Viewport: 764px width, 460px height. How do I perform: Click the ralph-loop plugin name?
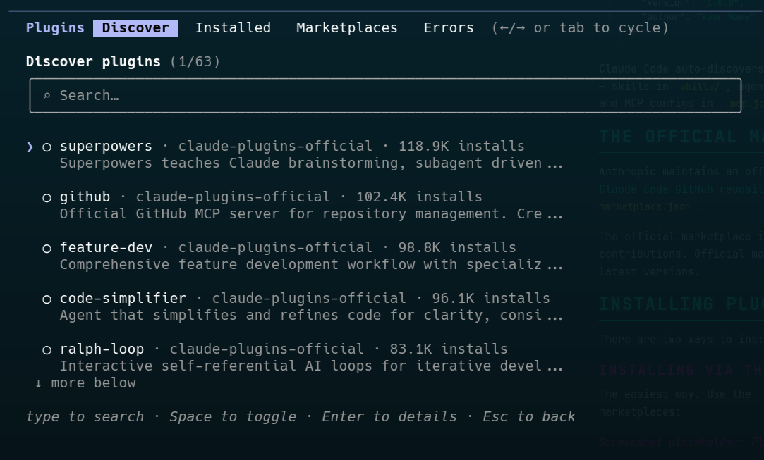click(102, 349)
